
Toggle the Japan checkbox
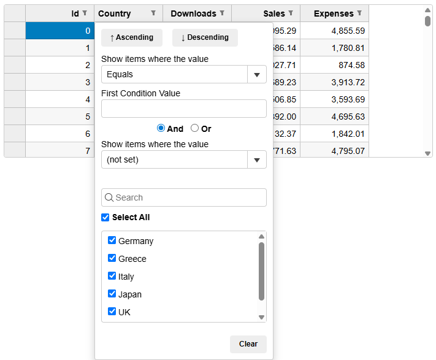(112, 294)
